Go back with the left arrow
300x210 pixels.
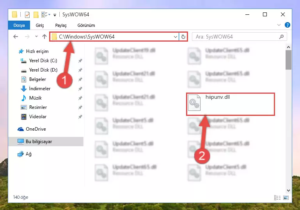click(x=16, y=37)
